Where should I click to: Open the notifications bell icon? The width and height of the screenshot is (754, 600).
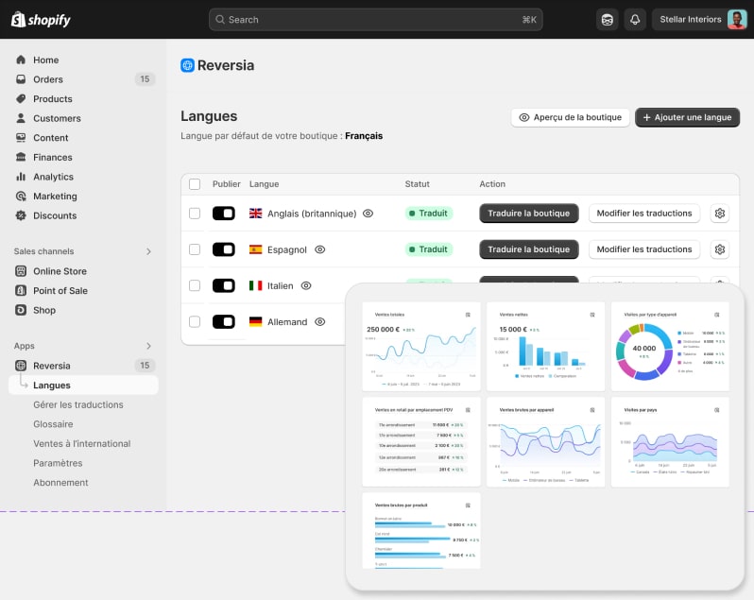tap(634, 20)
